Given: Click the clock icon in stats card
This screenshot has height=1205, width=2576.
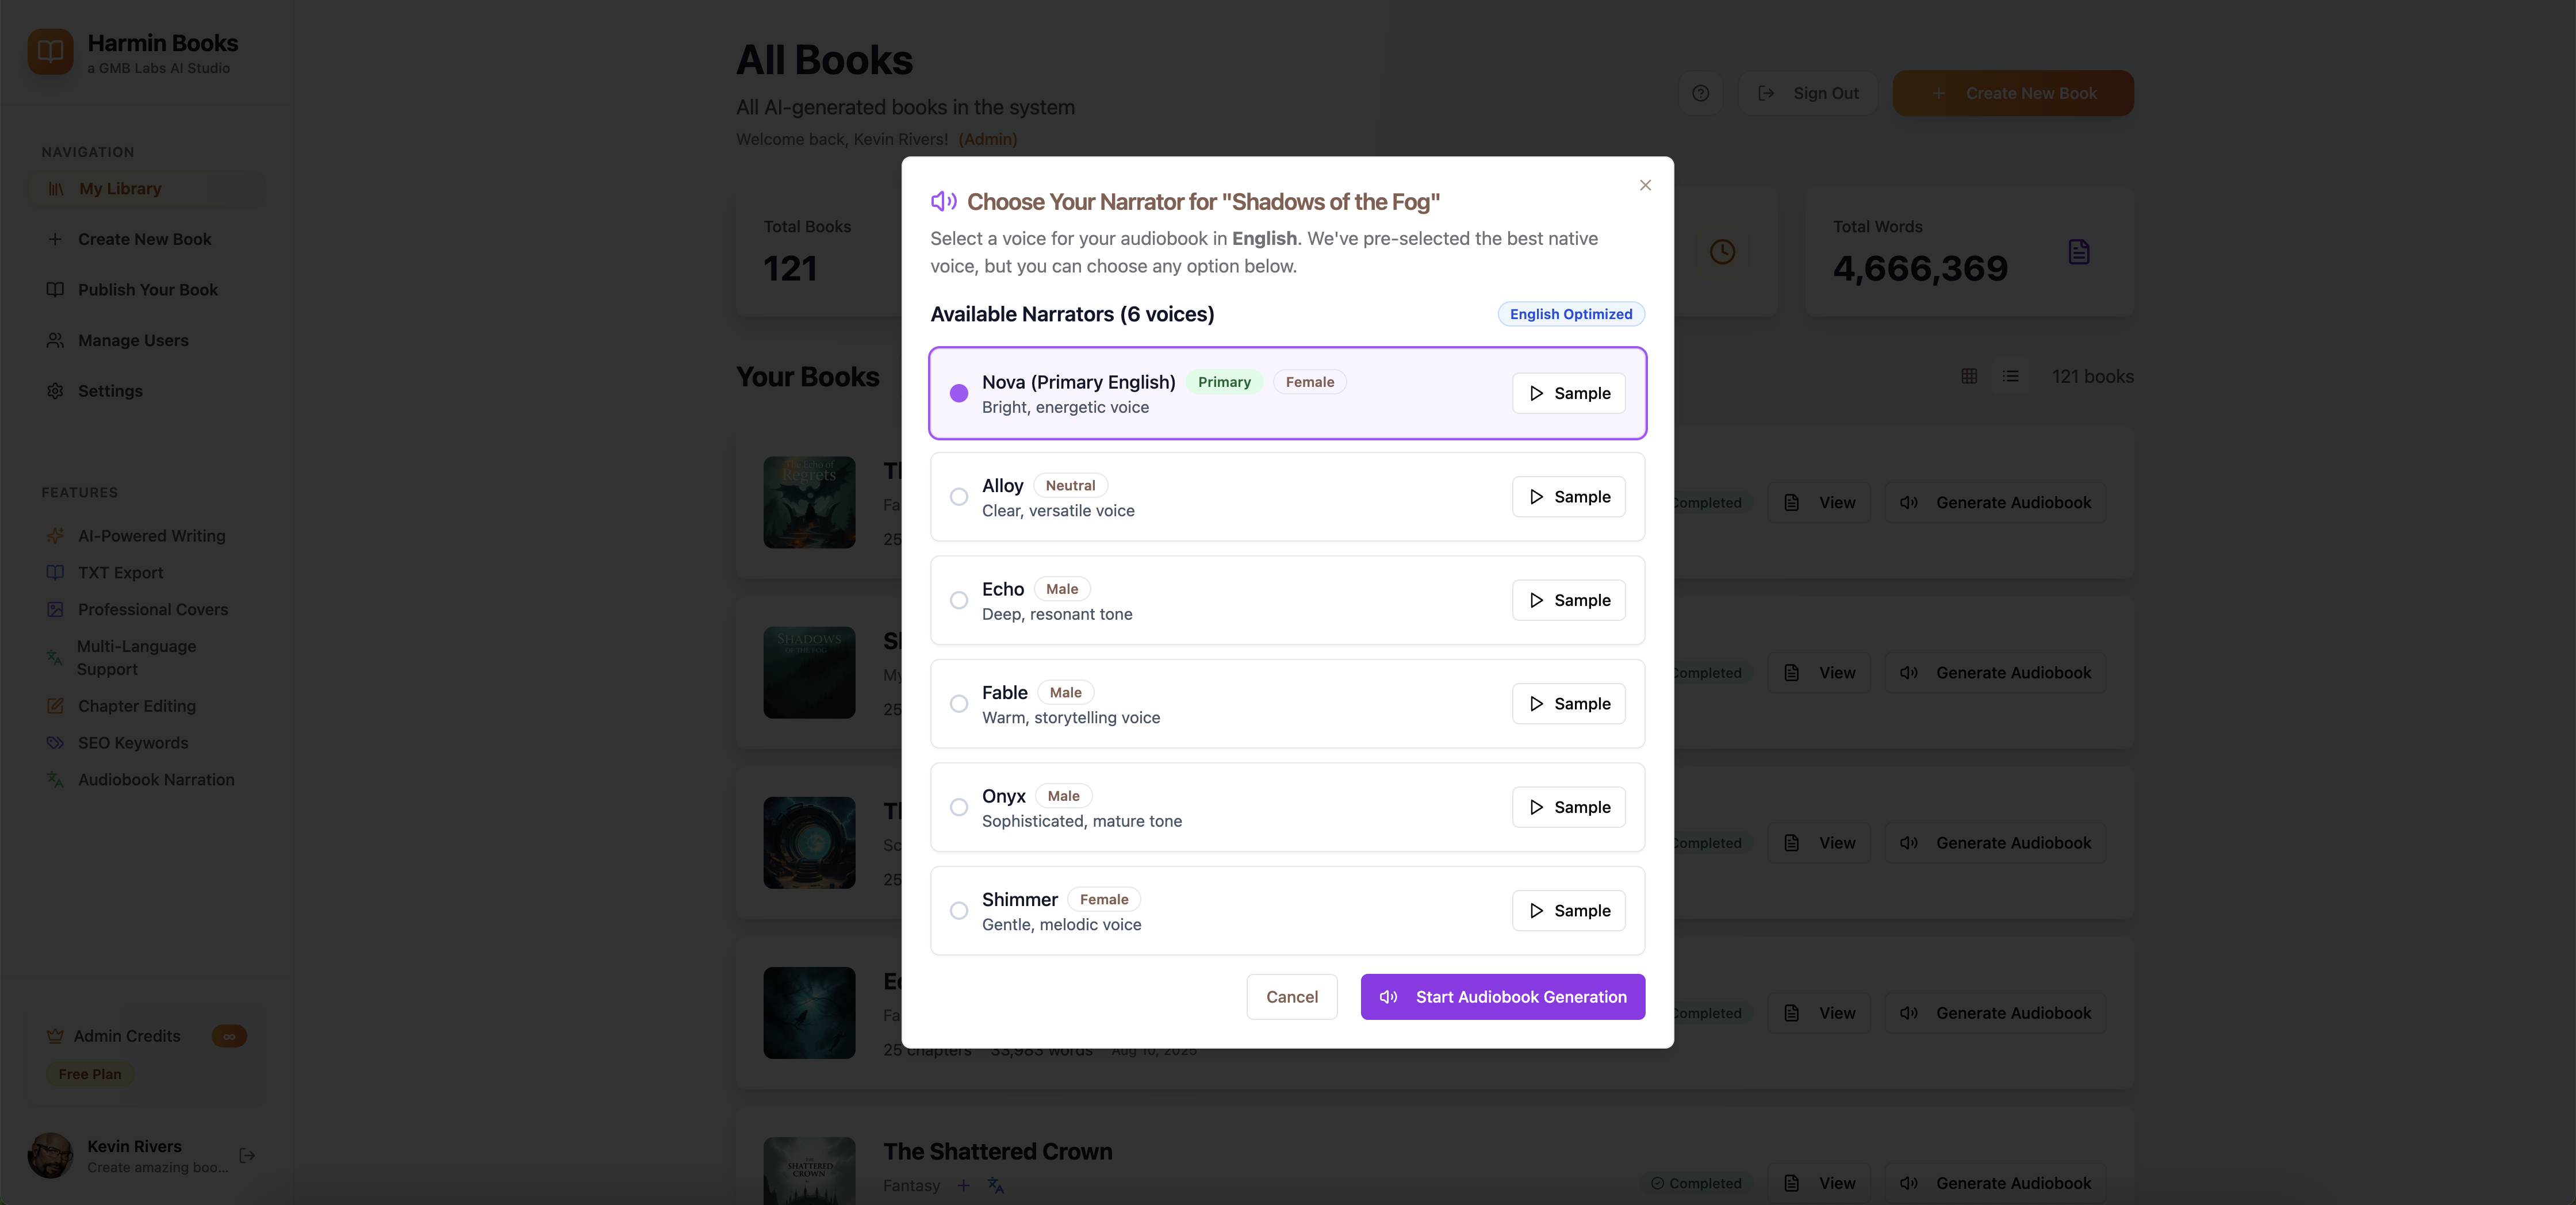Looking at the screenshot, I should pos(1722,252).
